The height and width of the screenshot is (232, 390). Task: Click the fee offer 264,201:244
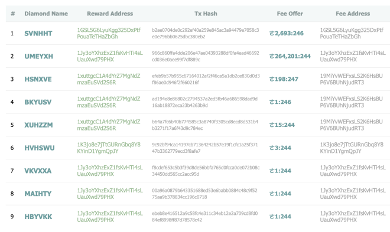(290, 57)
